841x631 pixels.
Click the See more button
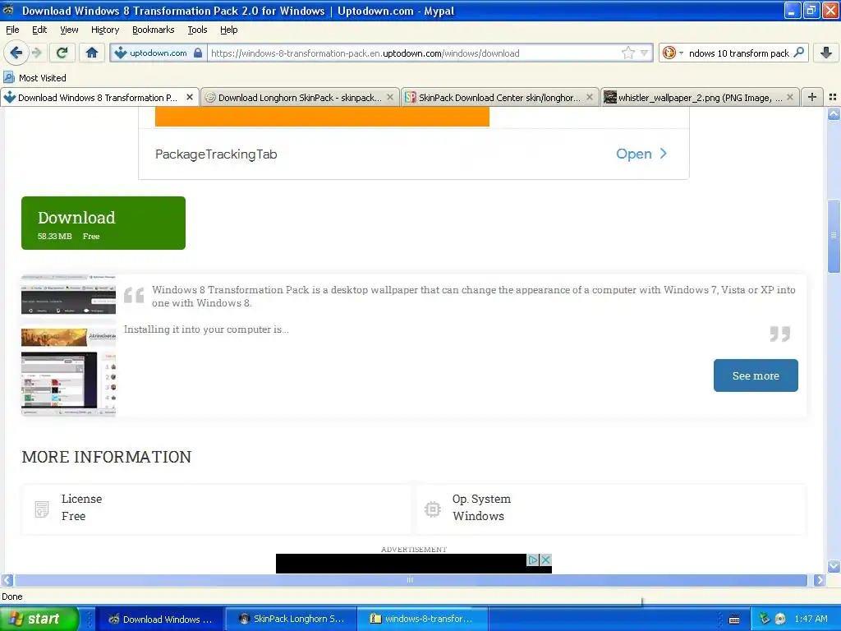point(756,375)
